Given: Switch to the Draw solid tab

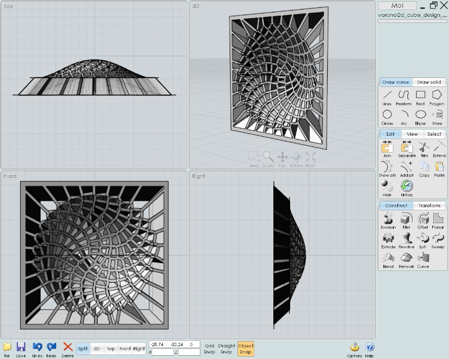Looking at the screenshot, I should coord(429,82).
